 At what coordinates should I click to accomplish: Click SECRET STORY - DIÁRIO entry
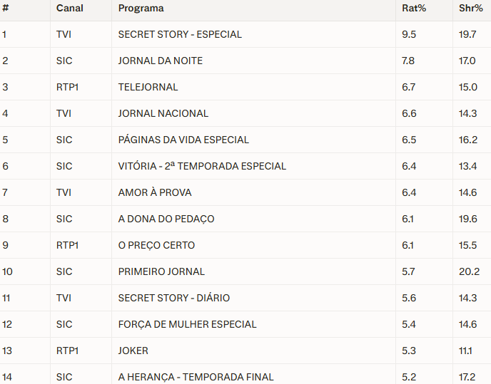[173, 298]
